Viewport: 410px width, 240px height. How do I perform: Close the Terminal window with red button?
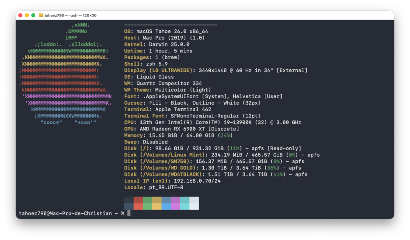click(20, 15)
